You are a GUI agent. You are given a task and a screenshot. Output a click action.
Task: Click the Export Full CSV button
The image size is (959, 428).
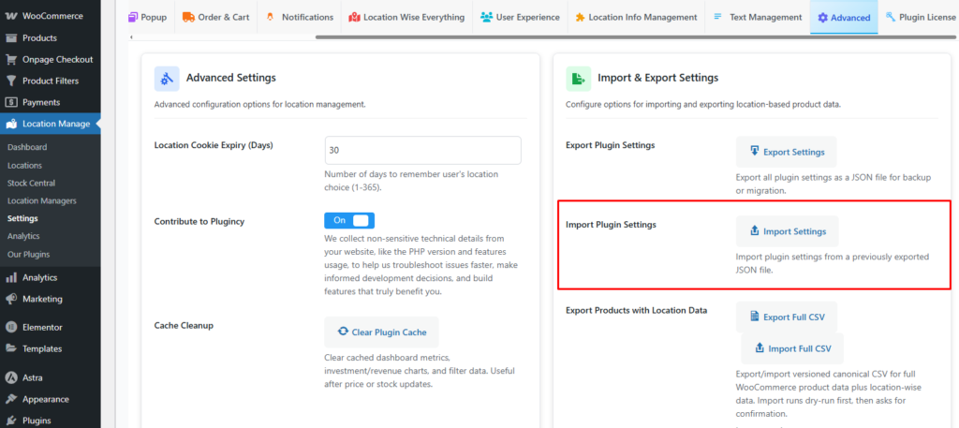[787, 317]
